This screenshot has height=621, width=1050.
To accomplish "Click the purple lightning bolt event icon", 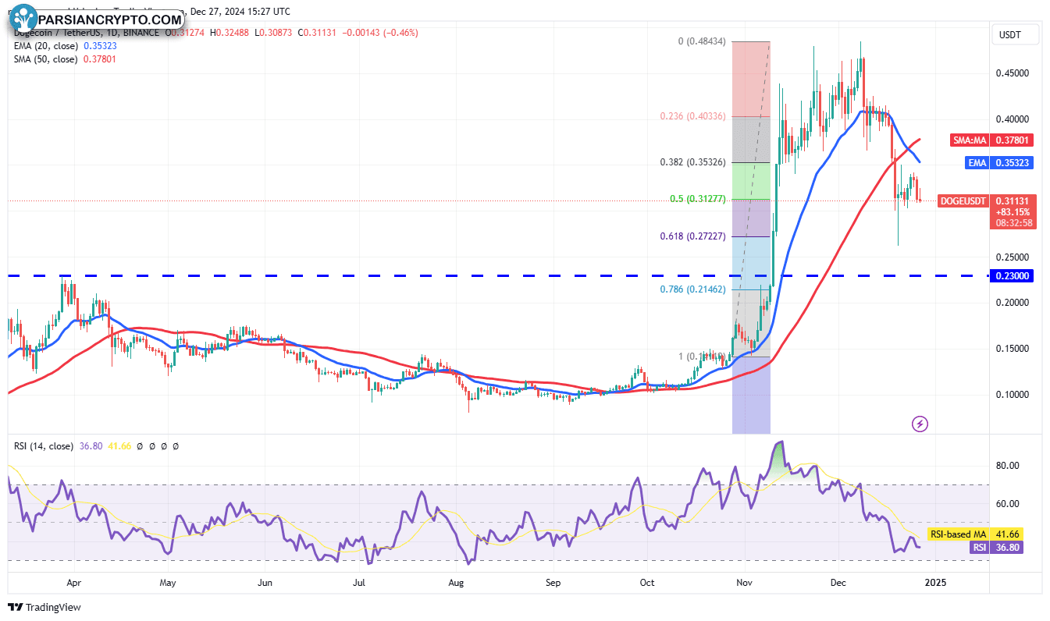I will 920,424.
